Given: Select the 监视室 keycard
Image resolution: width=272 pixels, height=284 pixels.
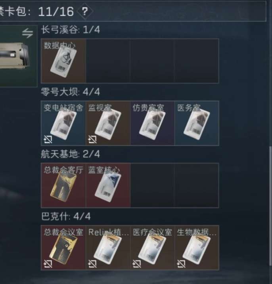Looking at the screenshot, I should pyautogui.click(x=108, y=123).
